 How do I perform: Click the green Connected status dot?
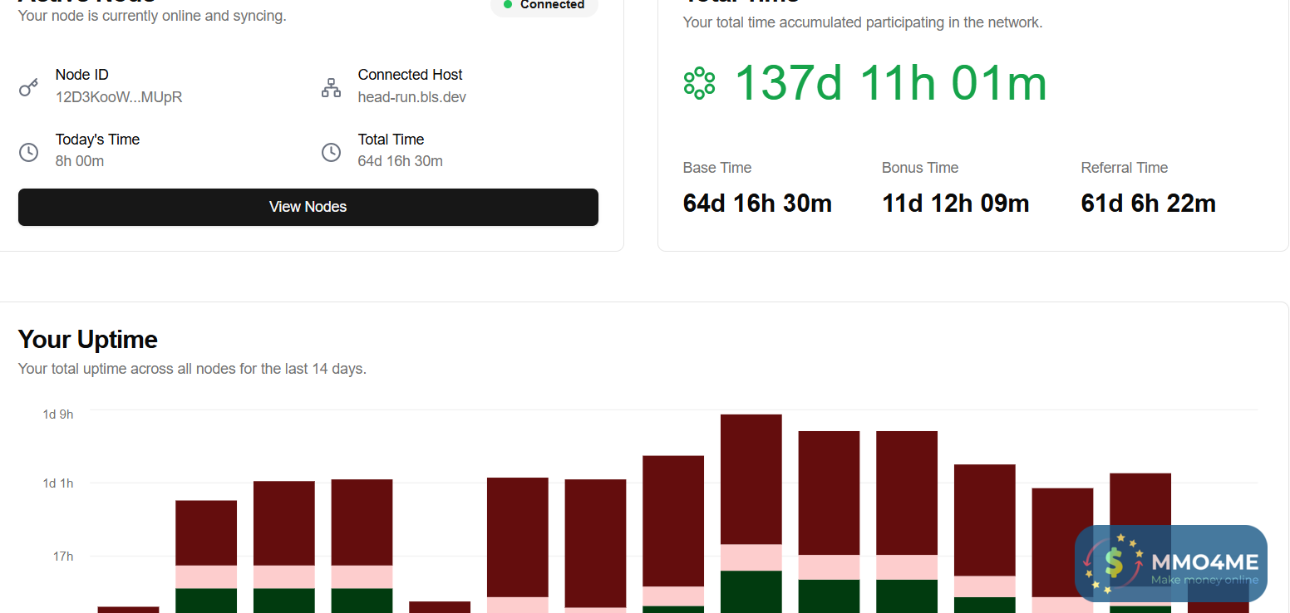[508, 4]
